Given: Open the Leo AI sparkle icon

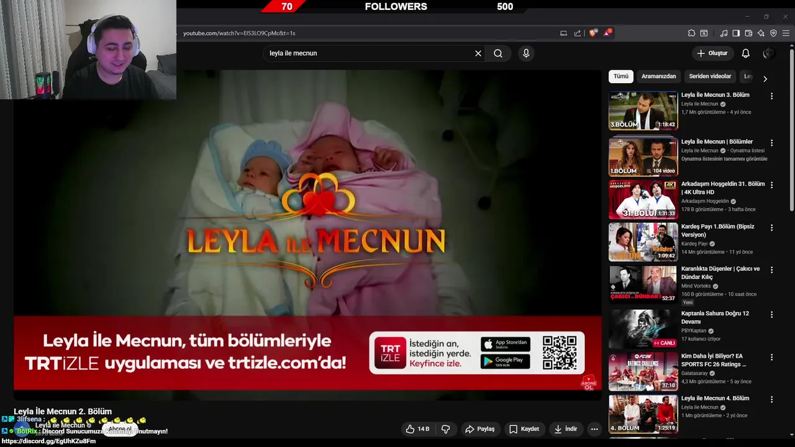Looking at the screenshot, I should (x=761, y=33).
